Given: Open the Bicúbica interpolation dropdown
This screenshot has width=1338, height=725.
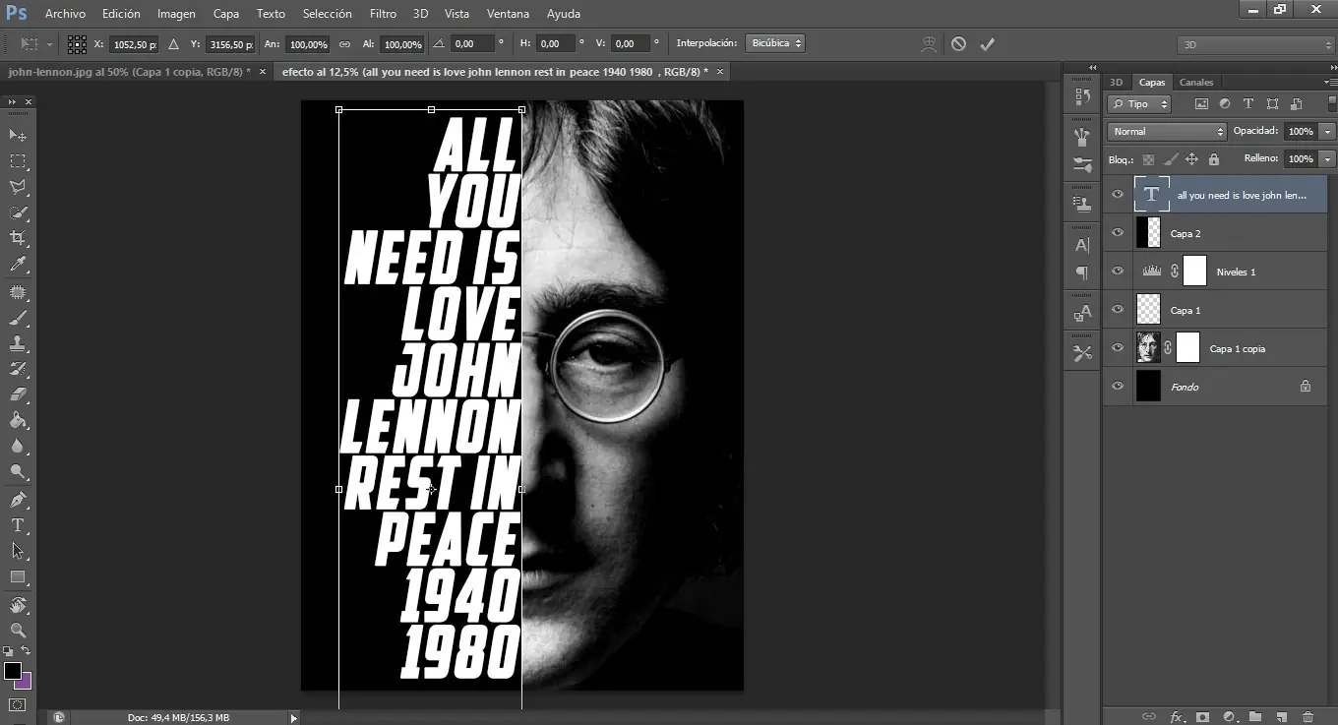Looking at the screenshot, I should pos(775,44).
